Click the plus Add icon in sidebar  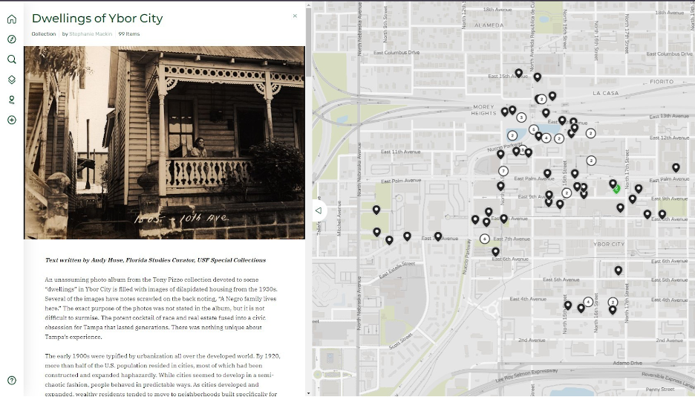point(12,120)
